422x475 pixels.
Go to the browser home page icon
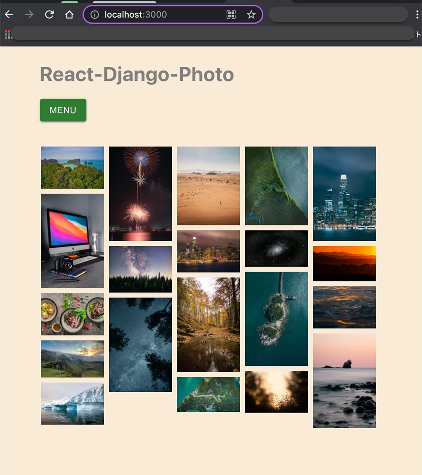(69, 14)
